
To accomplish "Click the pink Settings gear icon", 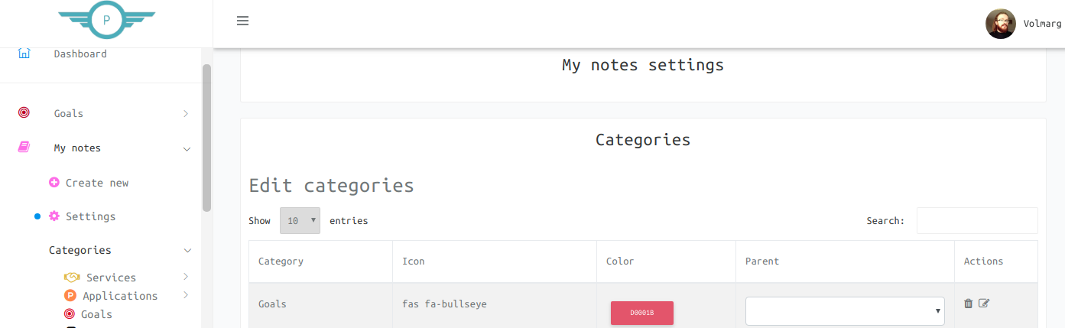I will (54, 216).
